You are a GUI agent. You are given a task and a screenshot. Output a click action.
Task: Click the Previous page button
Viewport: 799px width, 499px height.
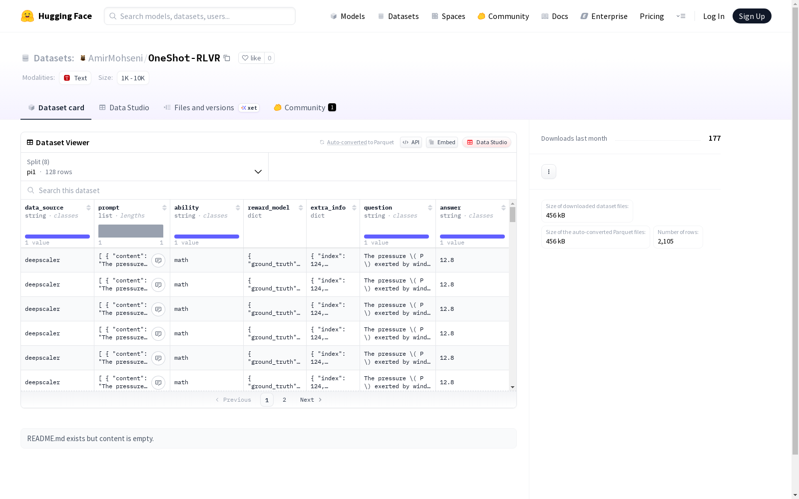pyautogui.click(x=233, y=400)
